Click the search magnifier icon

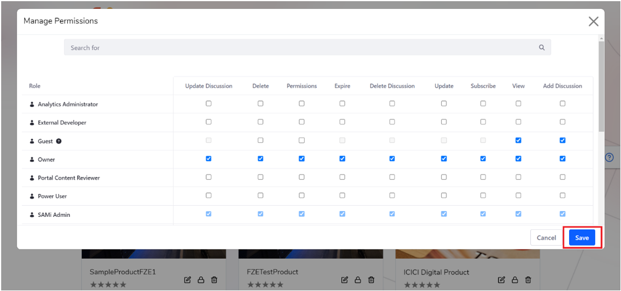coord(542,48)
